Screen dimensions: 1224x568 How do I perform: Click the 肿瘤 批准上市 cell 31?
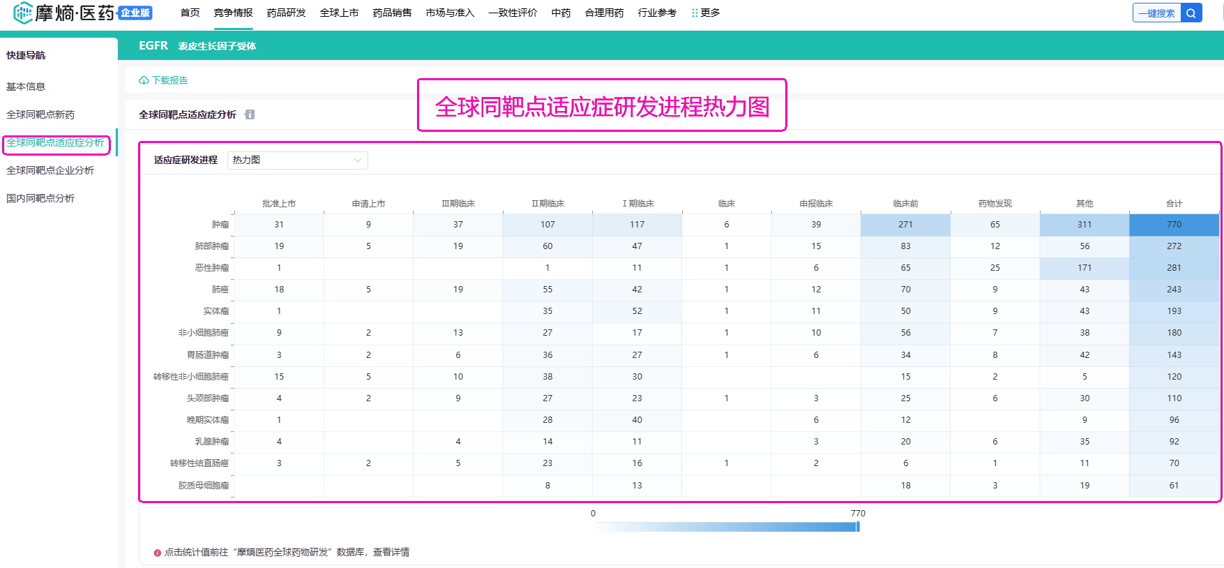(279, 225)
